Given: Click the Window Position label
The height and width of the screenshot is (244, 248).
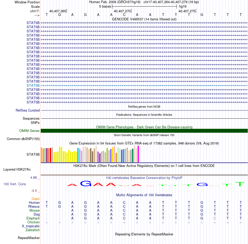Looking at the screenshot, I should pos(27,2).
